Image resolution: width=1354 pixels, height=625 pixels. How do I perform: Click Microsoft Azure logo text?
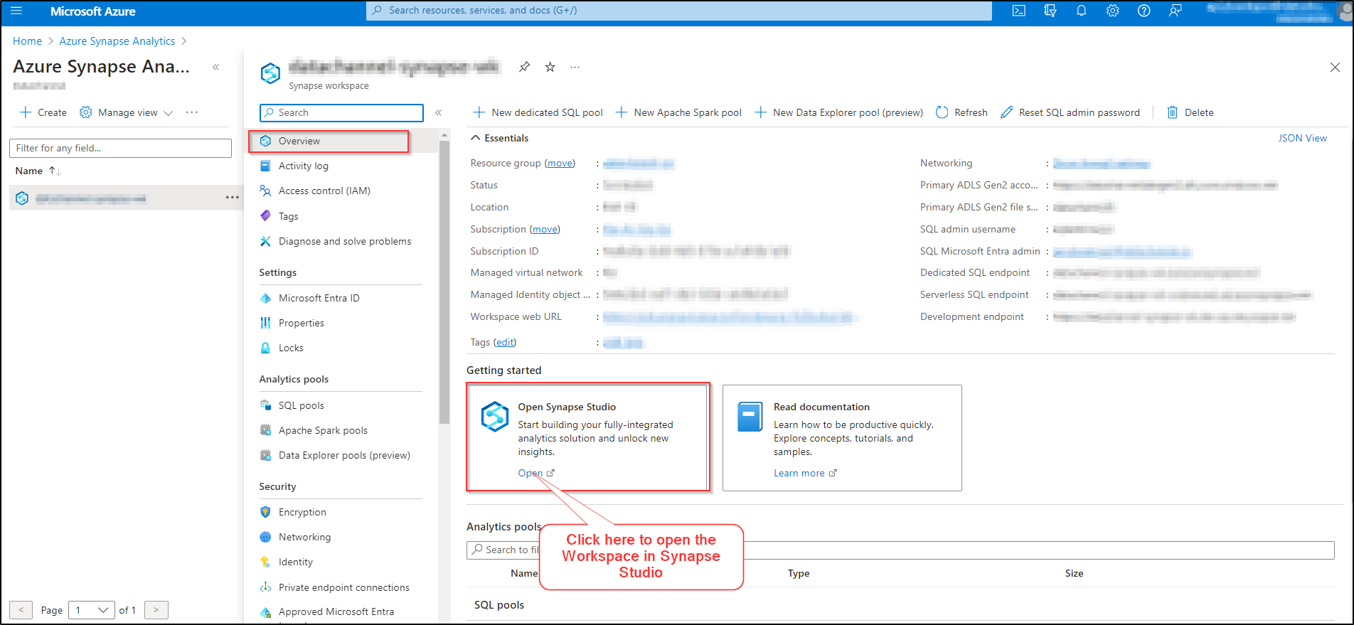point(93,11)
